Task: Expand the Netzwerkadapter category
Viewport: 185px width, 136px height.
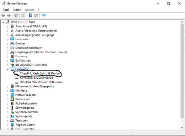Action: click(x=8, y=95)
